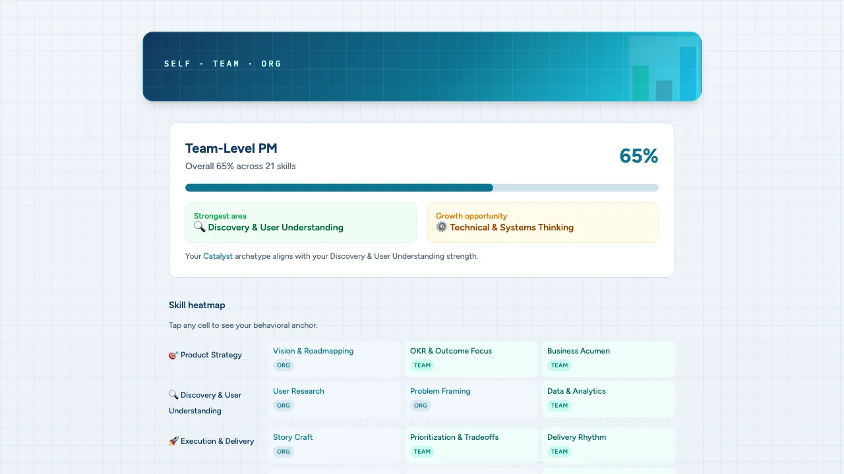Click the Strongest area green card
The width and height of the screenshot is (844, 474).
click(301, 223)
